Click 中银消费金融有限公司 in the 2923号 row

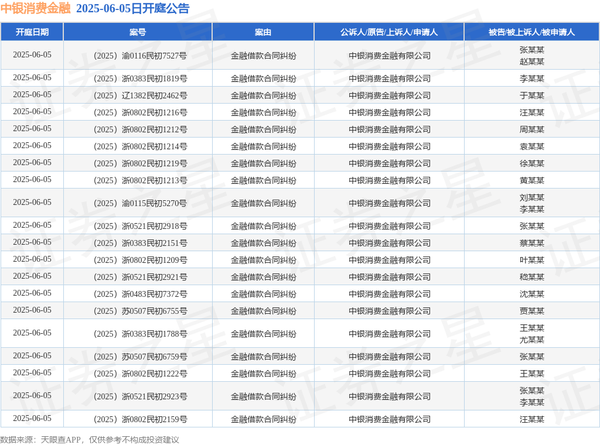click(390, 397)
